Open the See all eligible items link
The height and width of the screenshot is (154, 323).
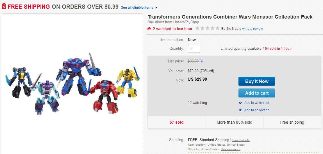(137, 8)
